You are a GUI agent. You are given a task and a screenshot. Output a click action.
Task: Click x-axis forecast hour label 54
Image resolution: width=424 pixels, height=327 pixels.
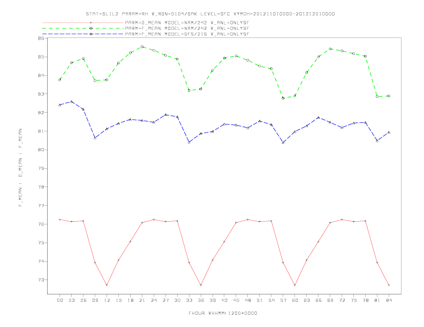tap(271, 300)
